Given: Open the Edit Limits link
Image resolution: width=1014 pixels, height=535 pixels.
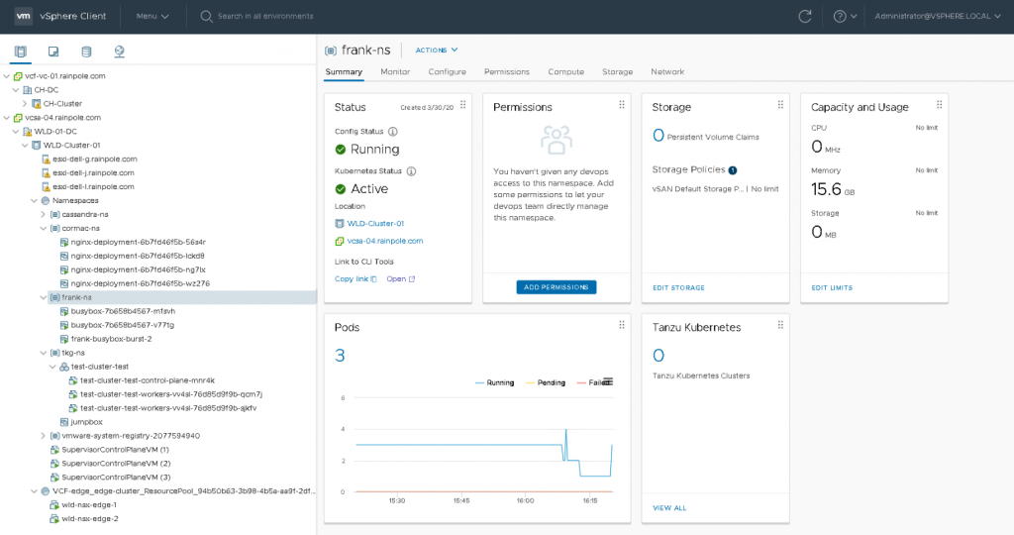Looking at the screenshot, I should click(x=831, y=288).
